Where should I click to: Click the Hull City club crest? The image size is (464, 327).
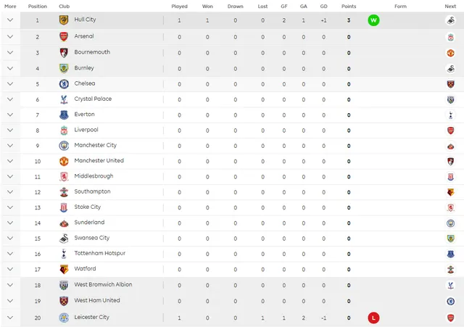pyautogui.click(x=64, y=20)
